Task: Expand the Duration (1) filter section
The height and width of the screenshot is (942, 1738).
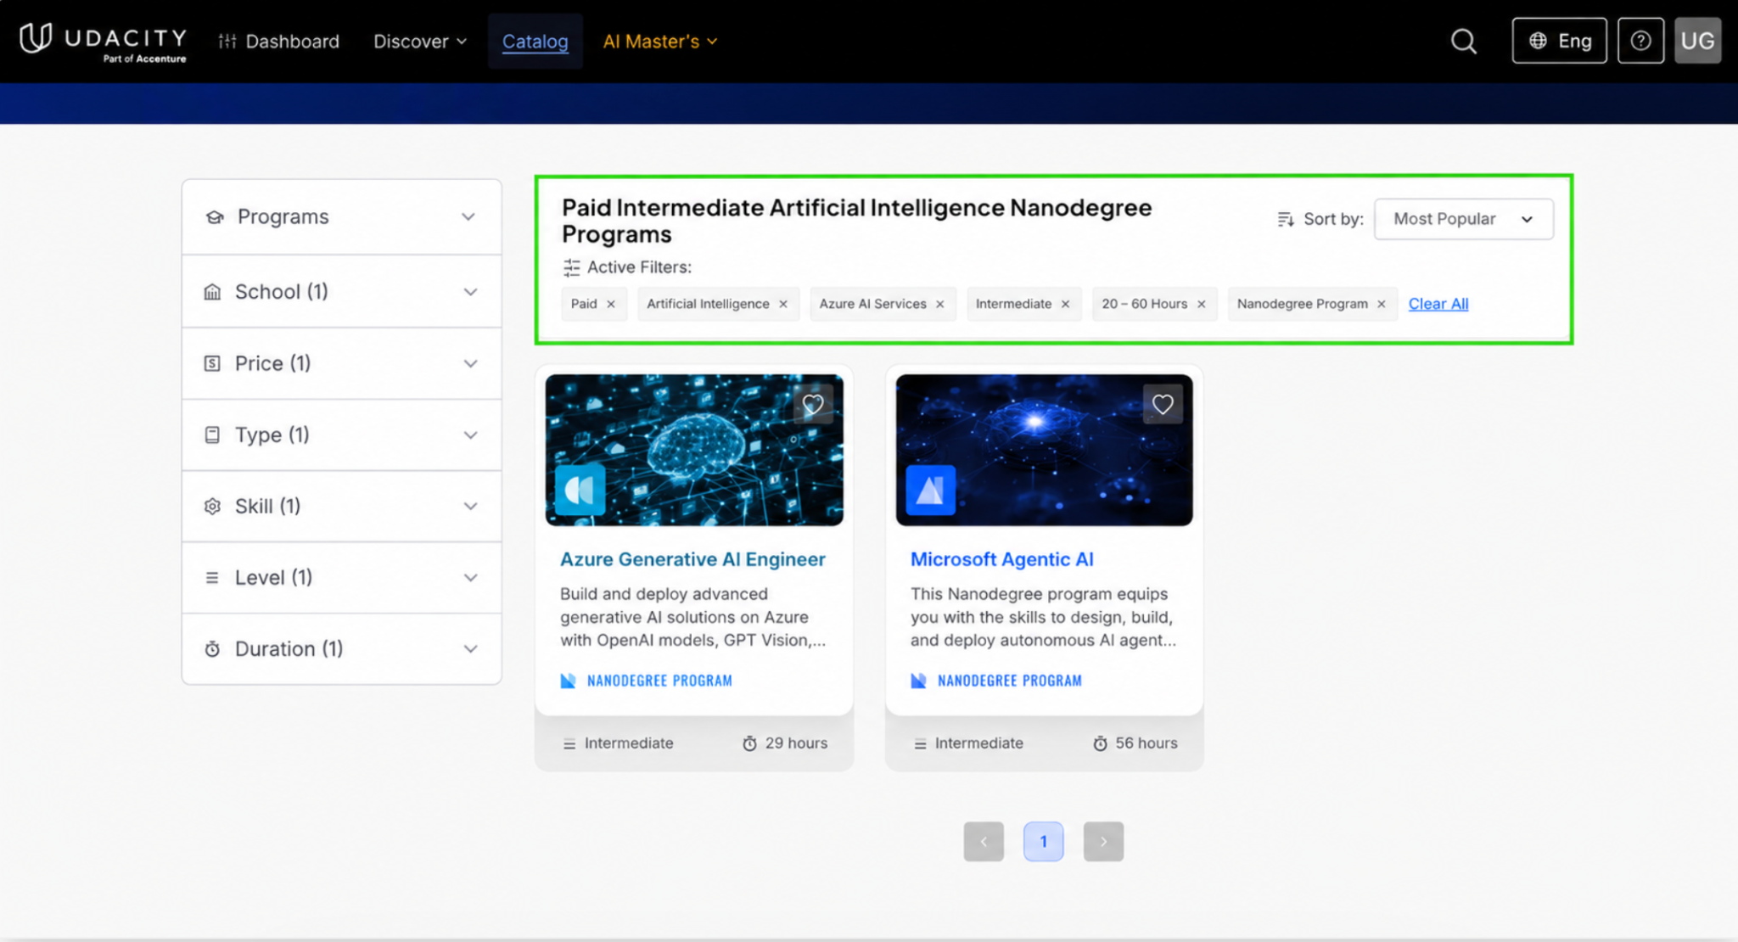Action: [342, 648]
